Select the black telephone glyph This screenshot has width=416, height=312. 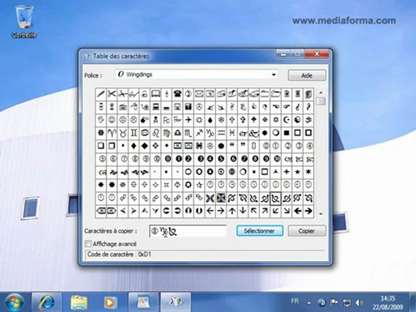point(177,94)
